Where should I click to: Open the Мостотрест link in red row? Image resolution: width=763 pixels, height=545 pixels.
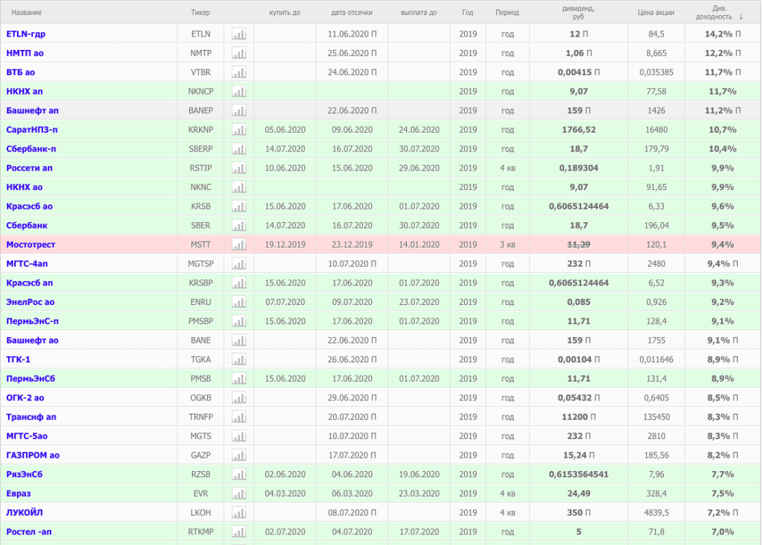pyautogui.click(x=31, y=245)
